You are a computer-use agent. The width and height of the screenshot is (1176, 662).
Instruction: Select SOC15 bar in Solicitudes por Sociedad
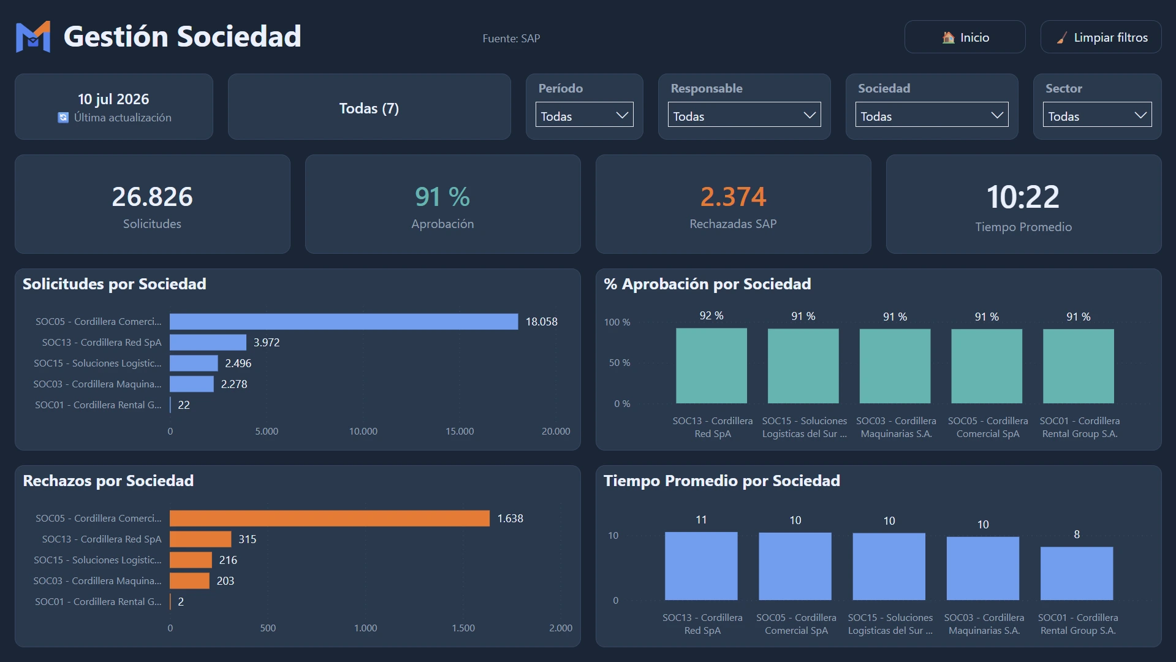[x=194, y=363]
